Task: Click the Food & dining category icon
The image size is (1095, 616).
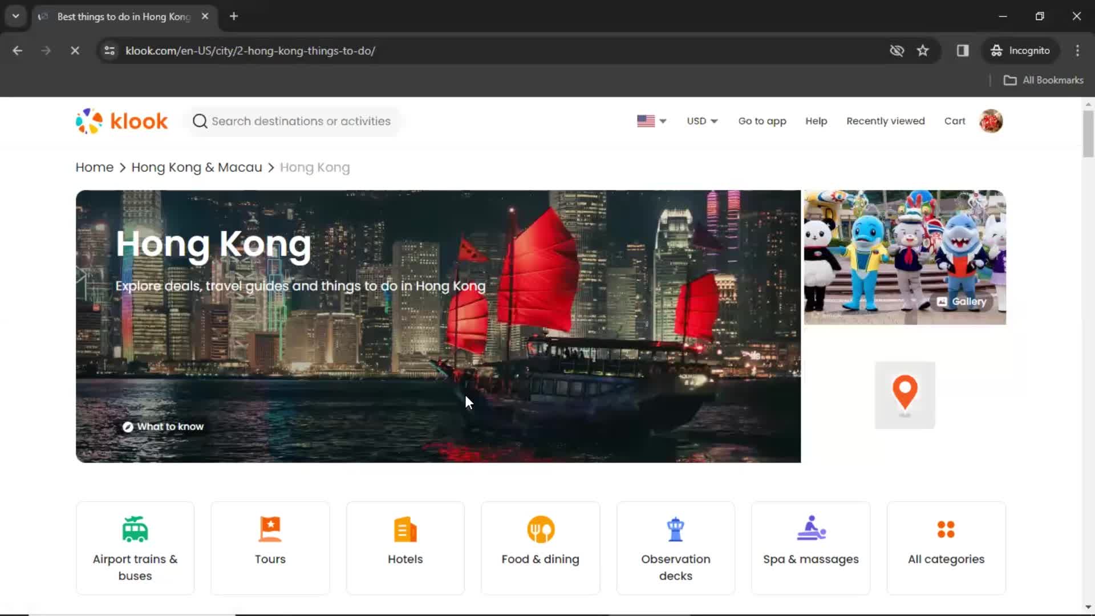Action: [541, 528]
